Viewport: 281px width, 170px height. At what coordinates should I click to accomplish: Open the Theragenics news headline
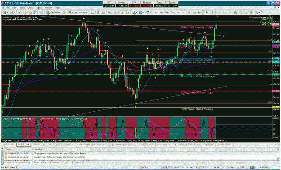pos(60,153)
